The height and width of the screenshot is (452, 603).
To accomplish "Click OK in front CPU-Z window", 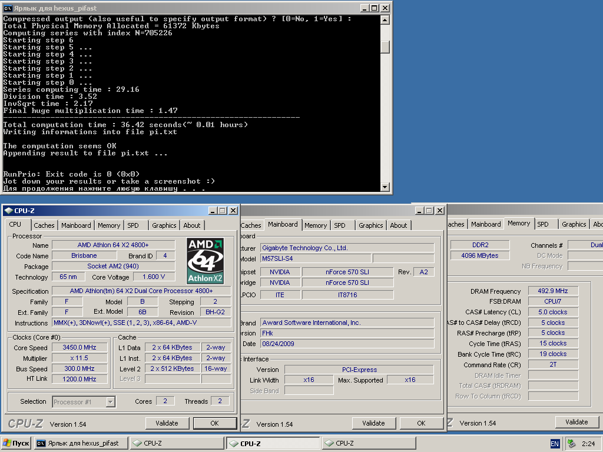I will (214, 423).
